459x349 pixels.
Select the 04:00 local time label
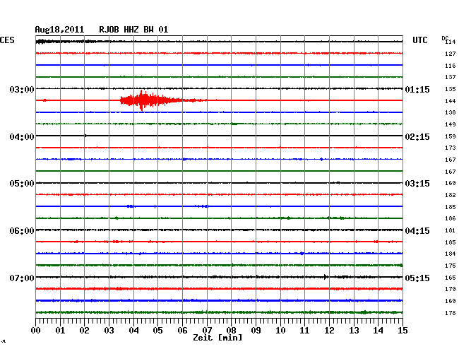tap(22, 137)
